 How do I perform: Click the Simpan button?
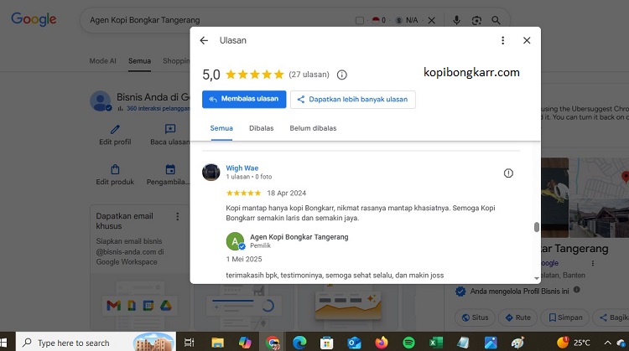coord(564,317)
